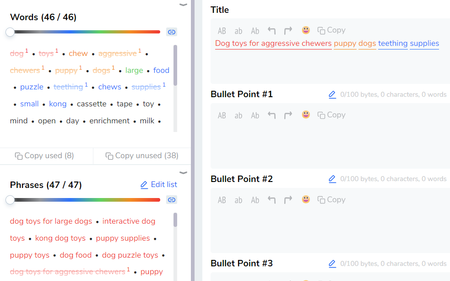This screenshot has height=281, width=450.
Task: Click Copy unused (38) button
Action: coord(142,156)
